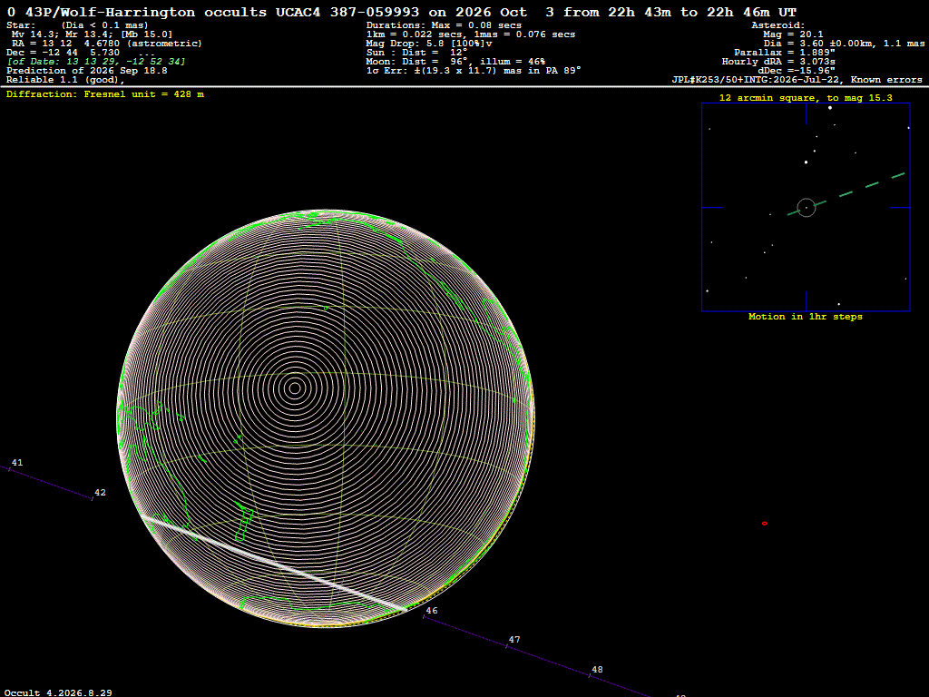Click the 'of Date' green coordinates line
The image size is (929, 697).
pos(96,62)
